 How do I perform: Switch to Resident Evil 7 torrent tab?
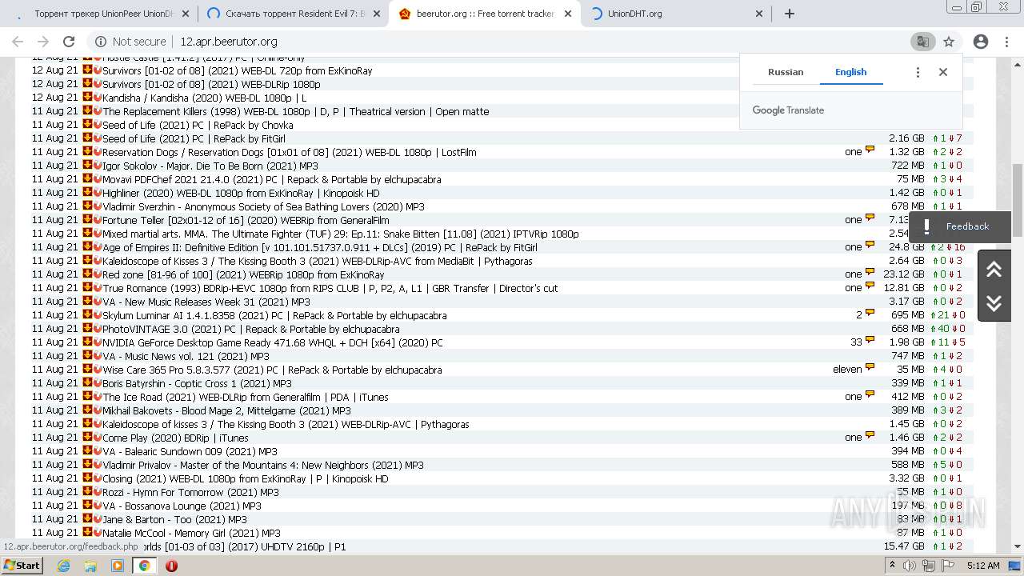[x=294, y=14]
